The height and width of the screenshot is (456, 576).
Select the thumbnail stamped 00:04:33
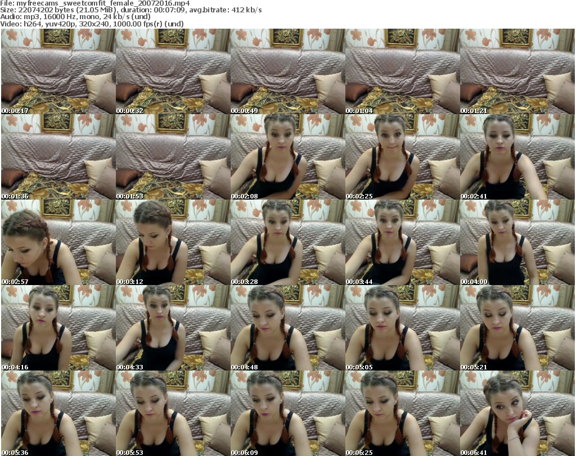173,328
